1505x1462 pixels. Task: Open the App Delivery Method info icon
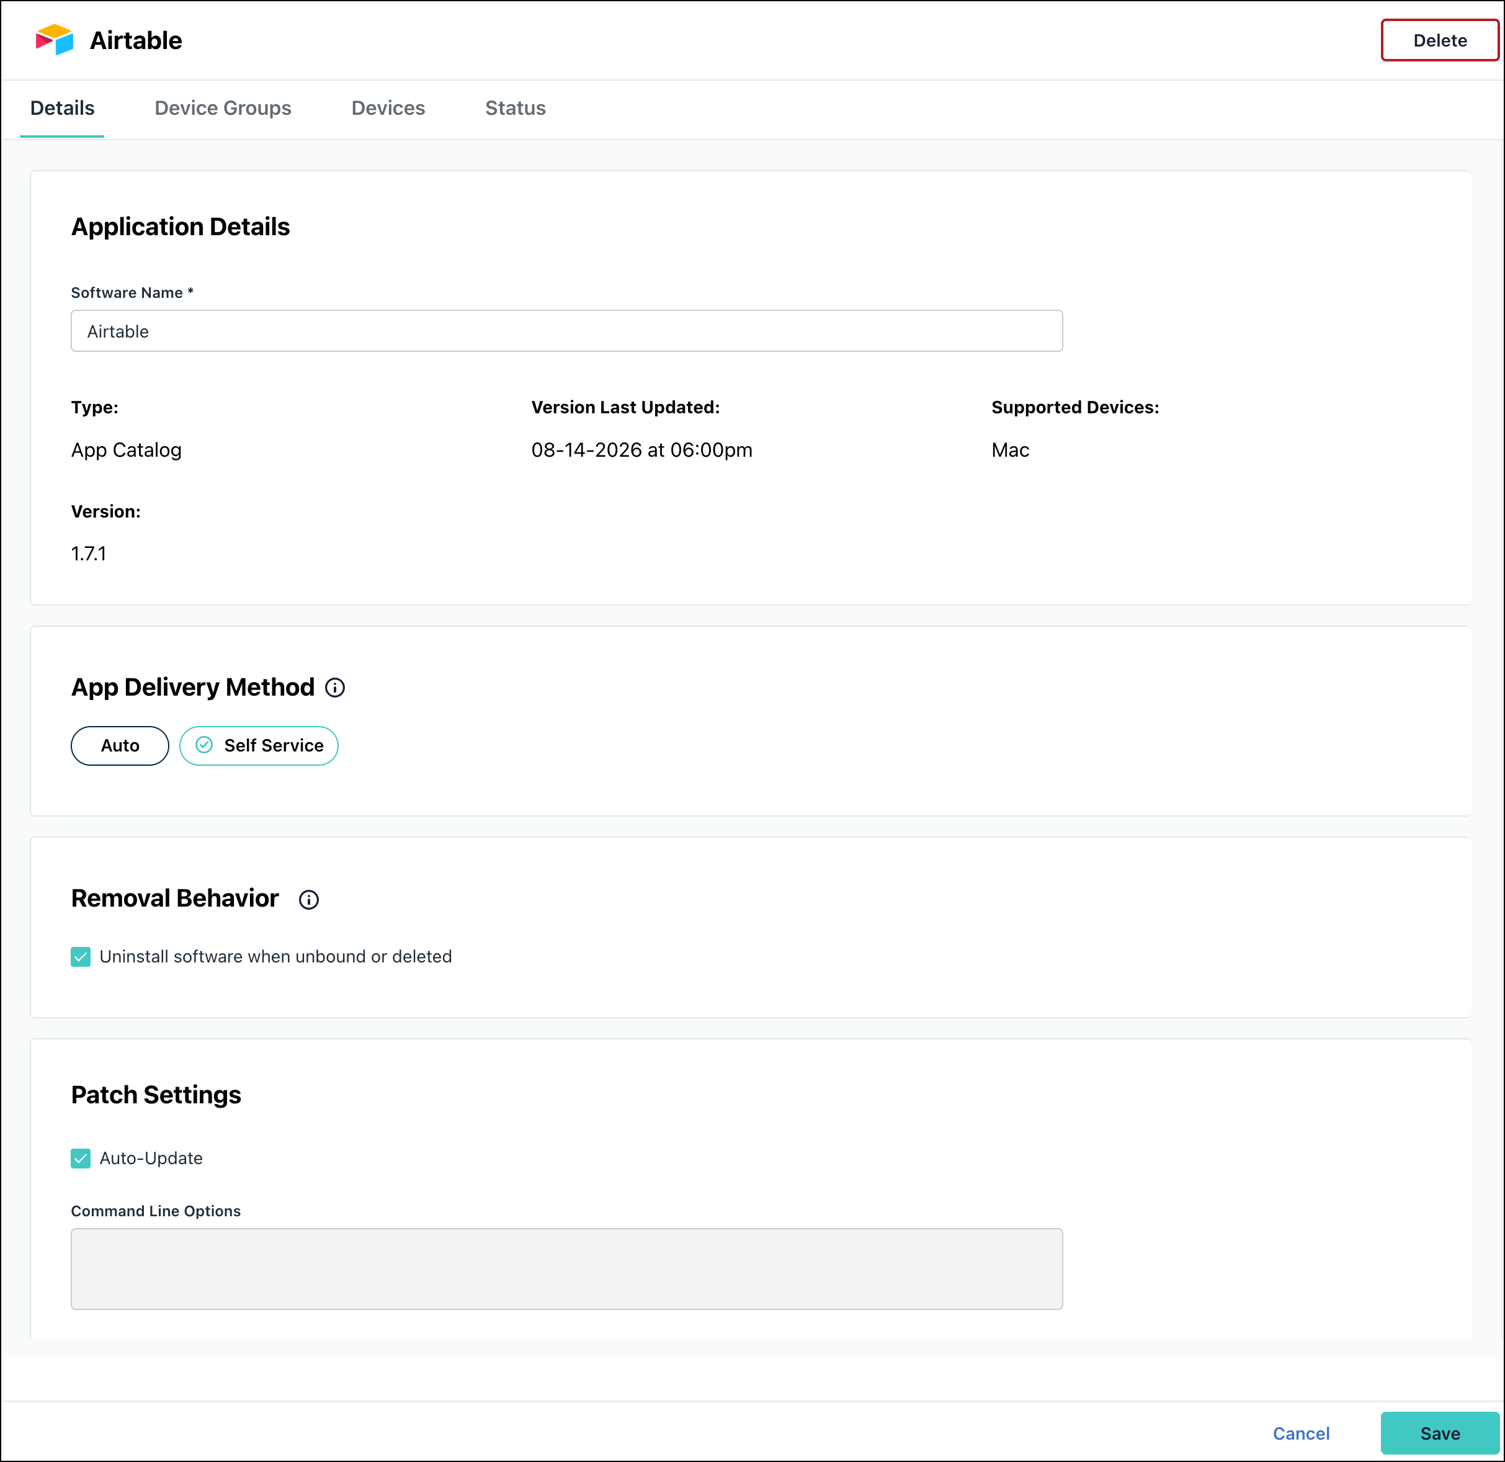tap(335, 688)
